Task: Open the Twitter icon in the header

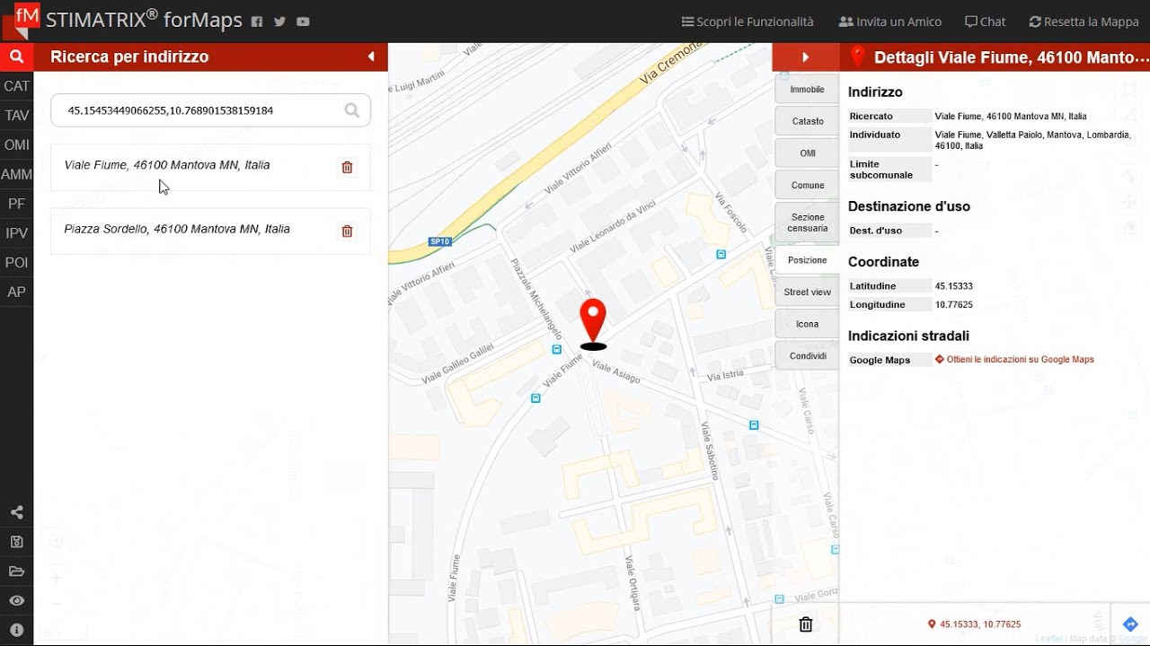Action: point(279,22)
